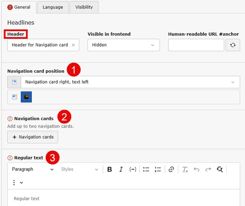This screenshot has width=245, height=206.
Task: Expand the Navigation card position dropdown
Action: pyautogui.click(x=124, y=82)
